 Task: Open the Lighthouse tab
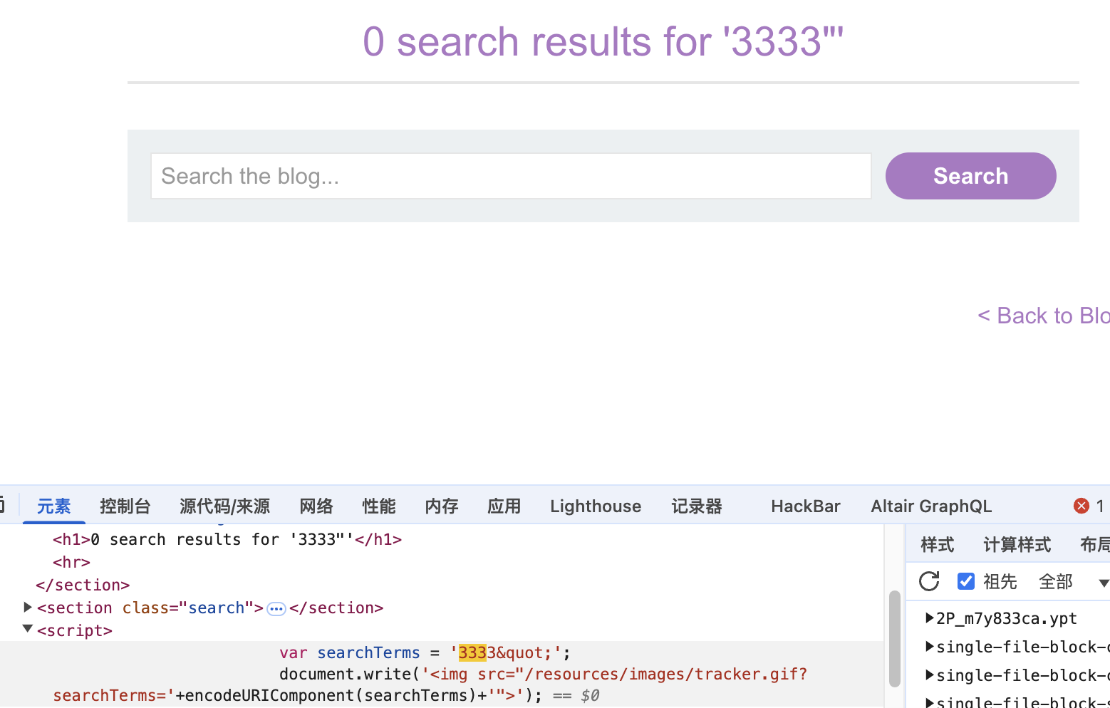[595, 506]
